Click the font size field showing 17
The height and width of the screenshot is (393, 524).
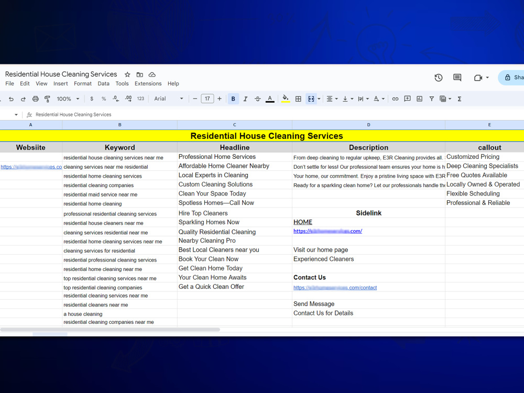pyautogui.click(x=207, y=99)
